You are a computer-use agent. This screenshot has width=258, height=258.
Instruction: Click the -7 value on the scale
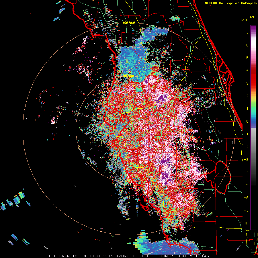pos(246,210)
